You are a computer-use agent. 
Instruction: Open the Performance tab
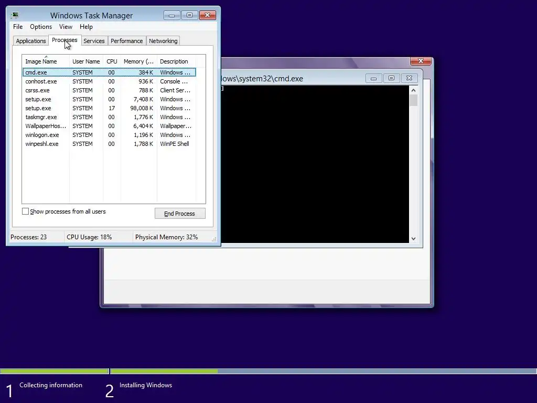[127, 41]
